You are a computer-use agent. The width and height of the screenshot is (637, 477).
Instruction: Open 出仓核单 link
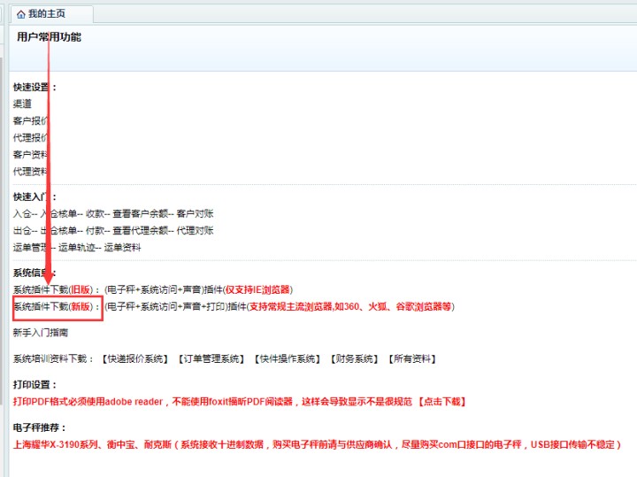(58, 231)
